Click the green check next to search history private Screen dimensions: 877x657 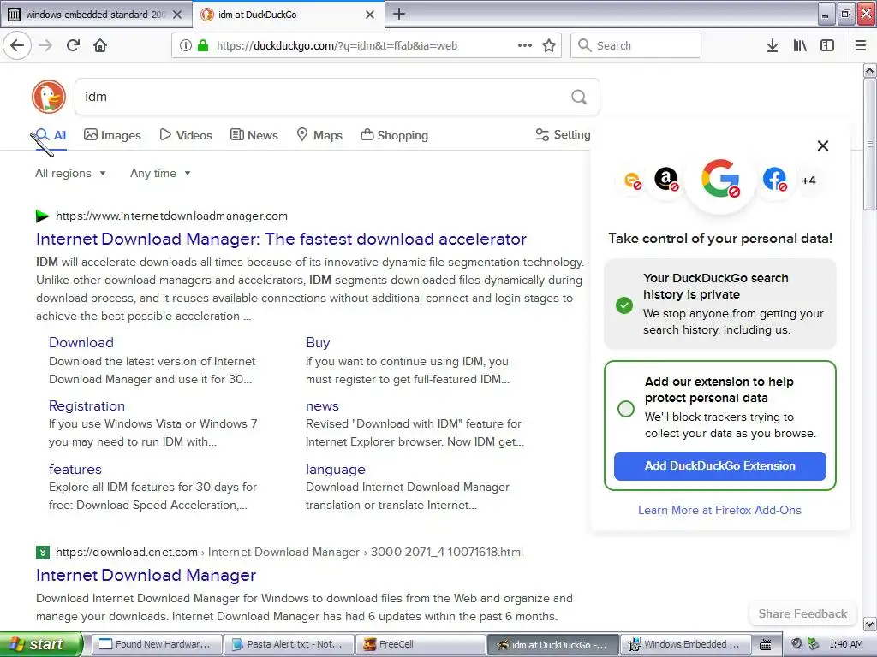click(x=624, y=305)
